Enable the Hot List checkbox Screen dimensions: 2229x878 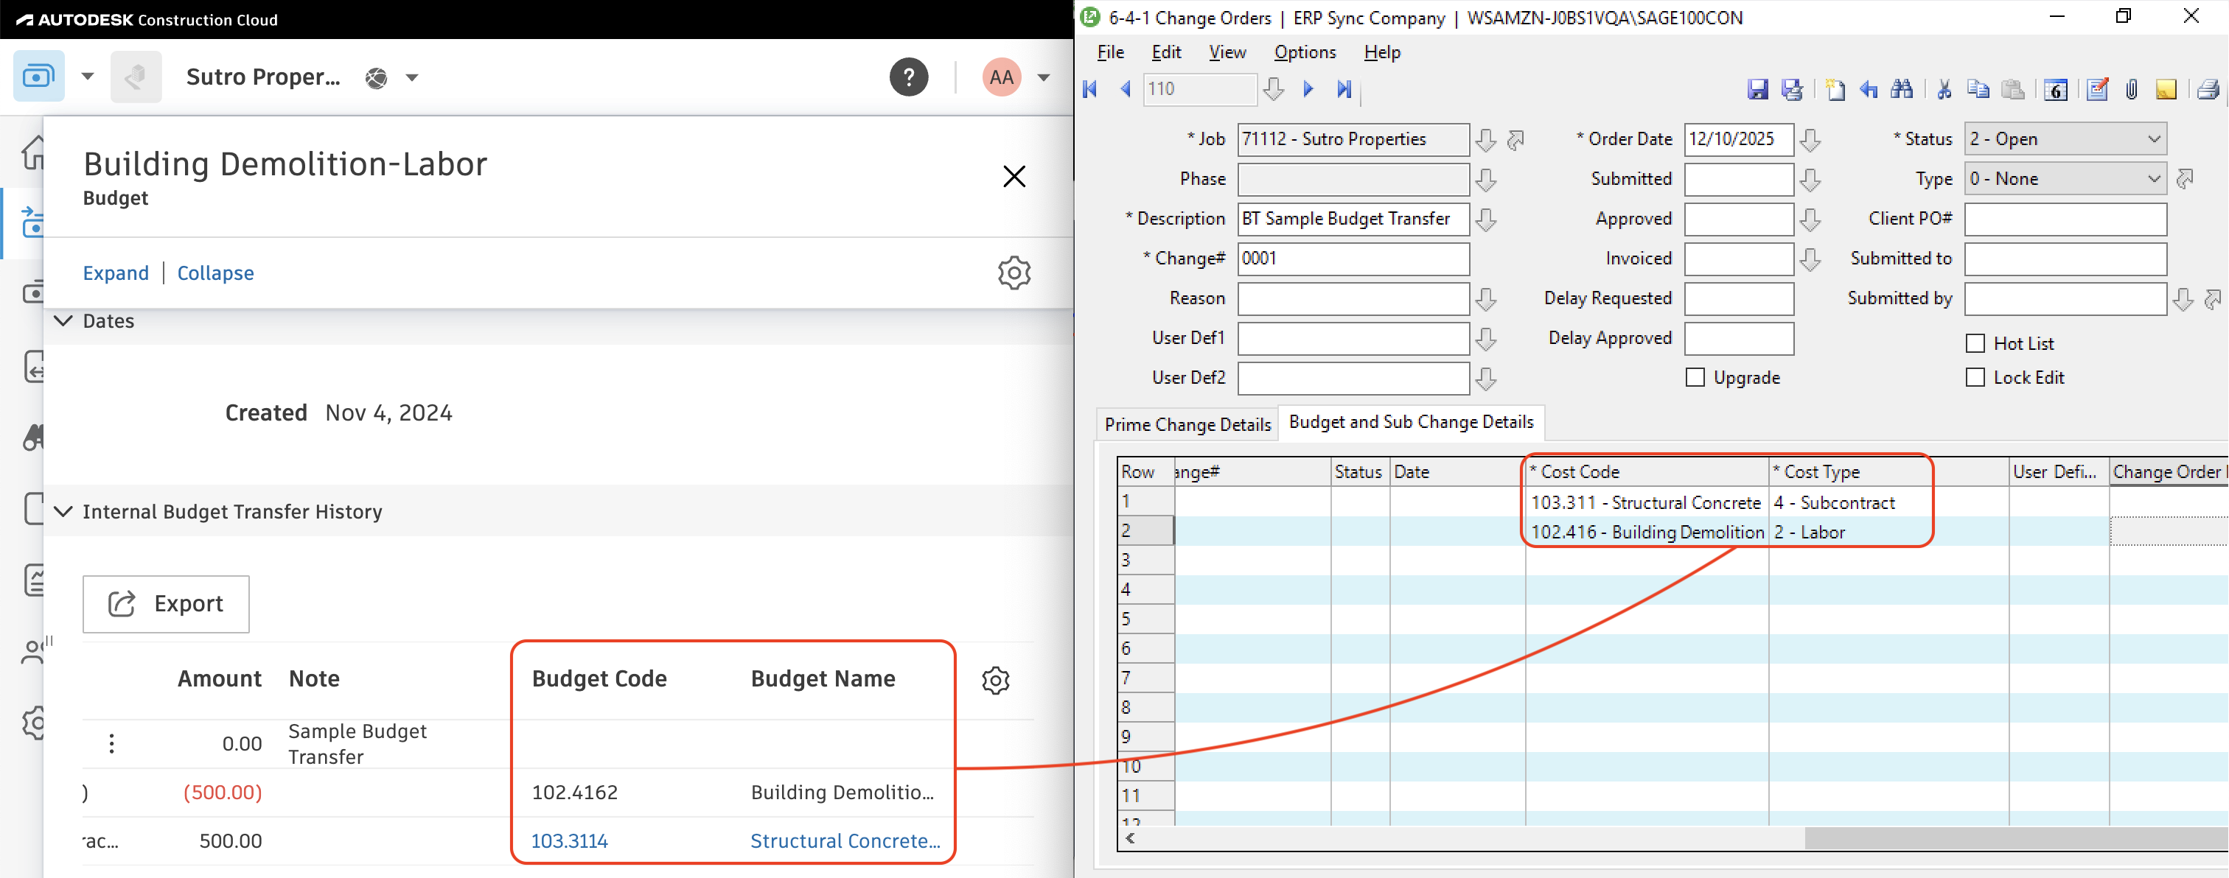coord(1975,343)
